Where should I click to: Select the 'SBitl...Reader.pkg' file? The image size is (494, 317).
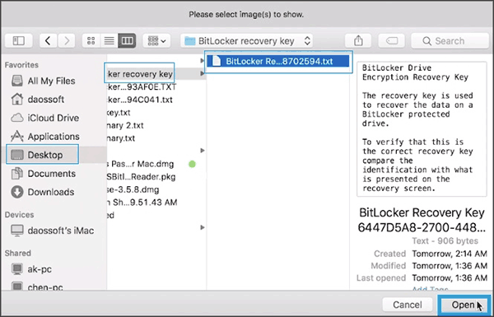tap(142, 177)
